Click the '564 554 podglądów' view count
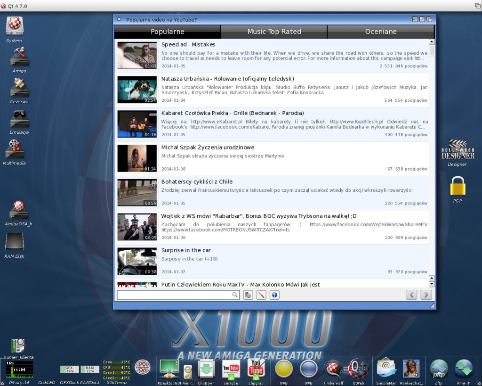This screenshot has width=482, height=386. click(x=406, y=100)
